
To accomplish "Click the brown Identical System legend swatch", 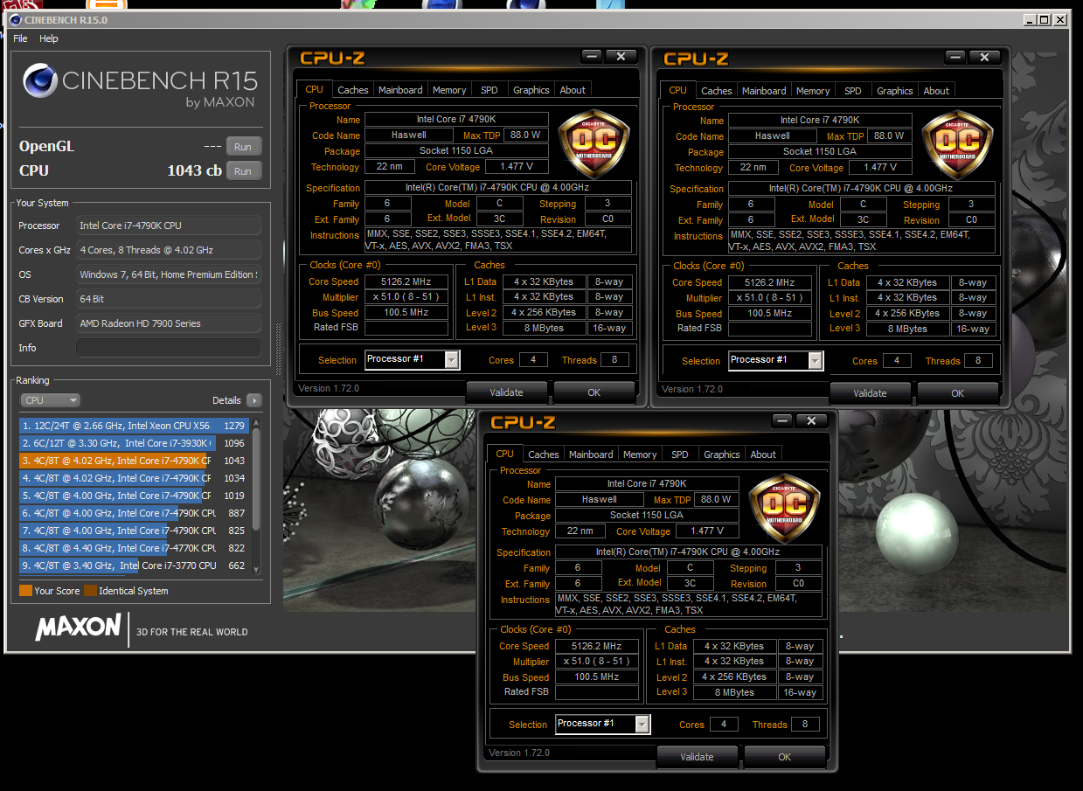I will (90, 591).
